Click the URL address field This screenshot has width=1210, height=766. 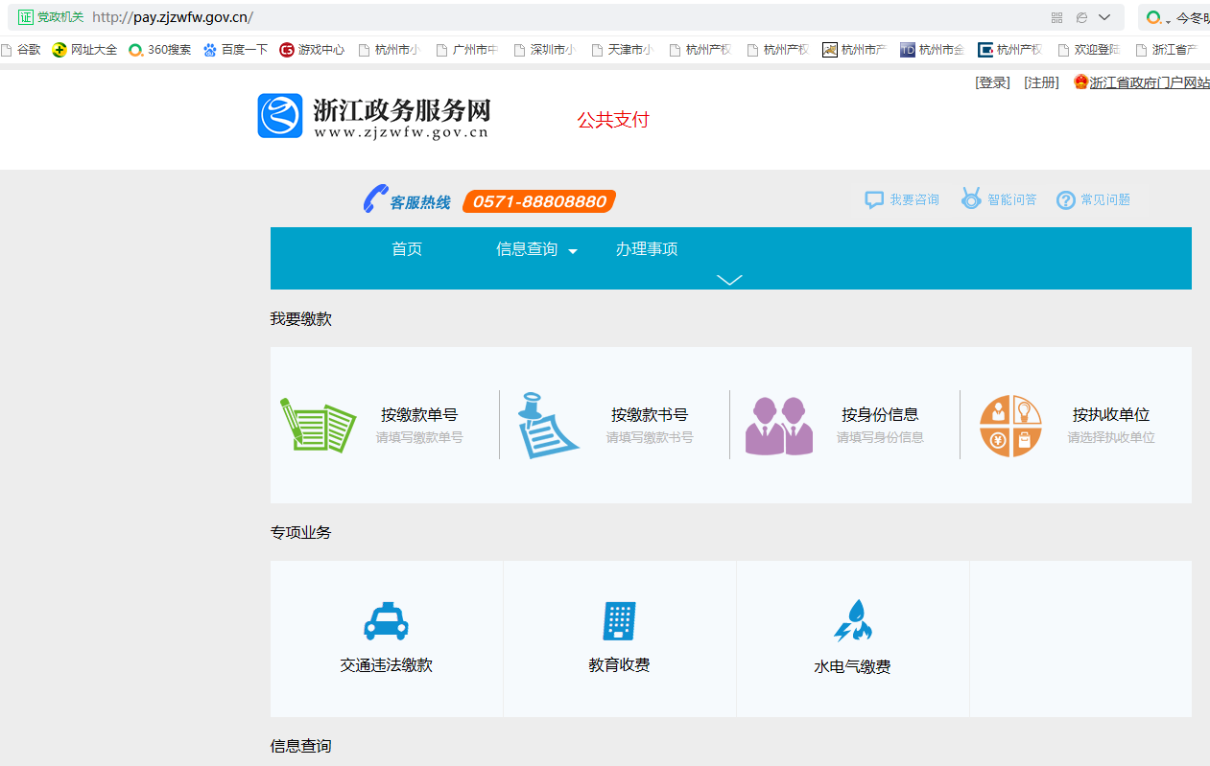coord(566,17)
